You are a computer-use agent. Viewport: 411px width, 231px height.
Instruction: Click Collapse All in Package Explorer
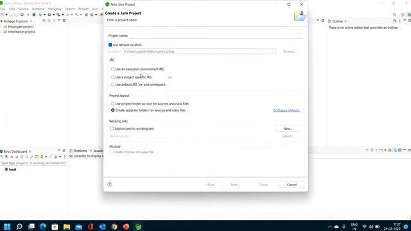click(x=44, y=21)
